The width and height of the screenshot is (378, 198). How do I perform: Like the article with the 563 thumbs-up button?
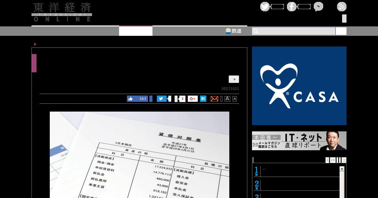click(x=138, y=99)
